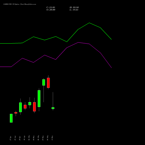The height and width of the screenshot is (145, 145).
Task: Click the '07 May' date label
Action: (43, 138)
